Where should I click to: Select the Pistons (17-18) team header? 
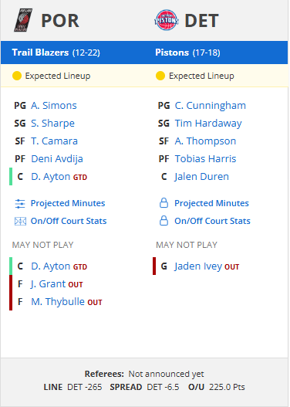[x=187, y=53]
